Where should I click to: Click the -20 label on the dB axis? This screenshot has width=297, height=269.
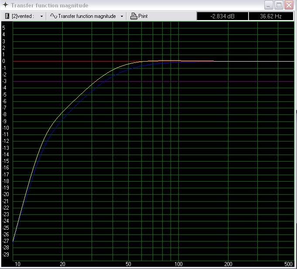[6, 194]
